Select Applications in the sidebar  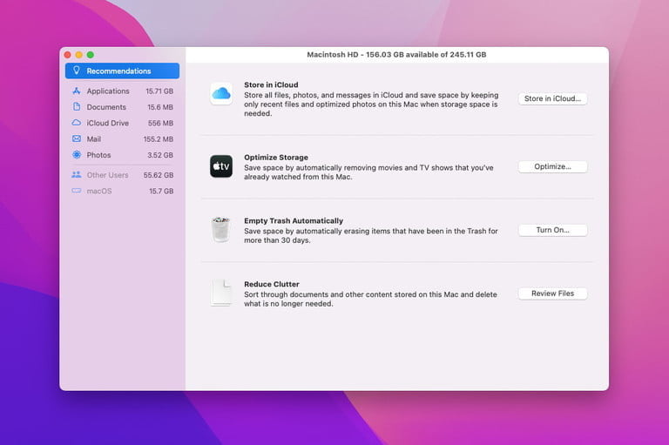pyautogui.click(x=122, y=91)
